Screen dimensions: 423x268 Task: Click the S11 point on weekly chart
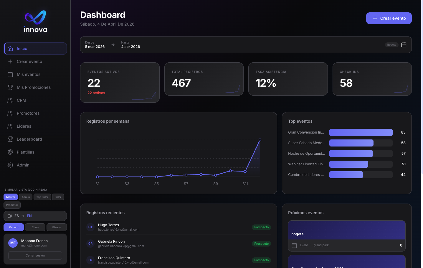[x=245, y=171]
